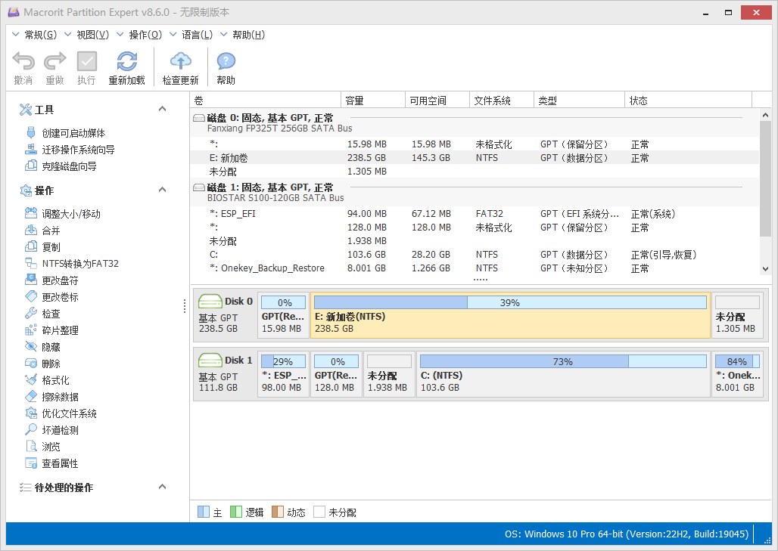Select the 98.00 MB ESP block

coord(283,374)
